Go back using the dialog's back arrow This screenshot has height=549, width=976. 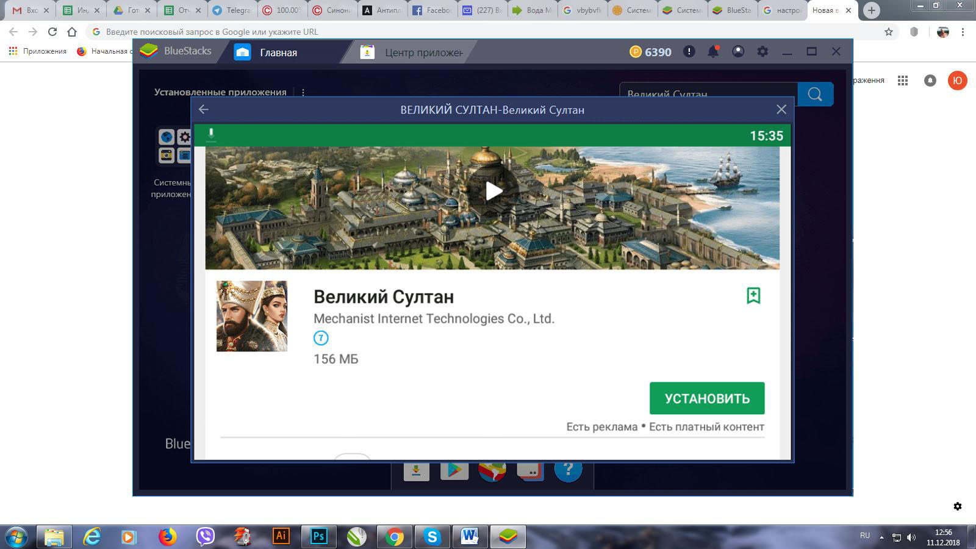pyautogui.click(x=204, y=109)
